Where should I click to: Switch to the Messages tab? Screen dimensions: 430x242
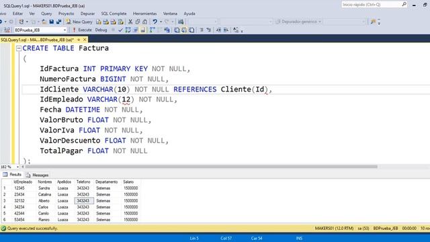coord(38,175)
